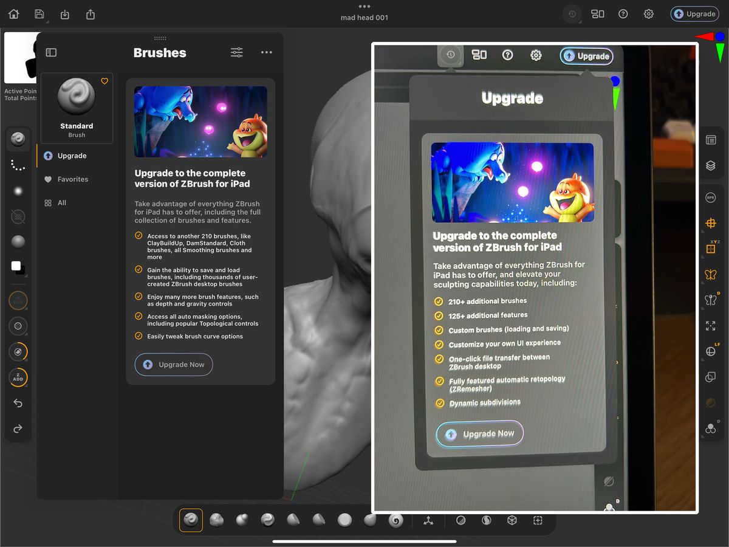Favorite the Standard brush with heart icon

(104, 81)
